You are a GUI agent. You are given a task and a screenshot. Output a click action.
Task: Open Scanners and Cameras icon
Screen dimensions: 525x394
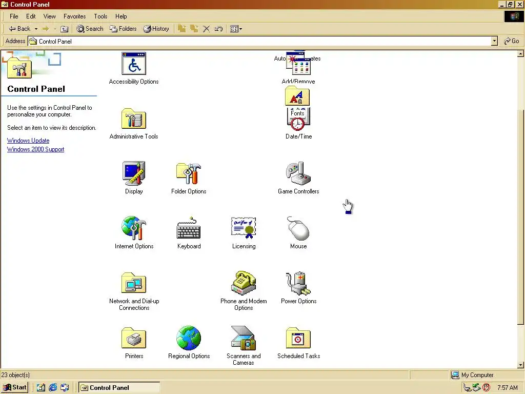point(244,338)
